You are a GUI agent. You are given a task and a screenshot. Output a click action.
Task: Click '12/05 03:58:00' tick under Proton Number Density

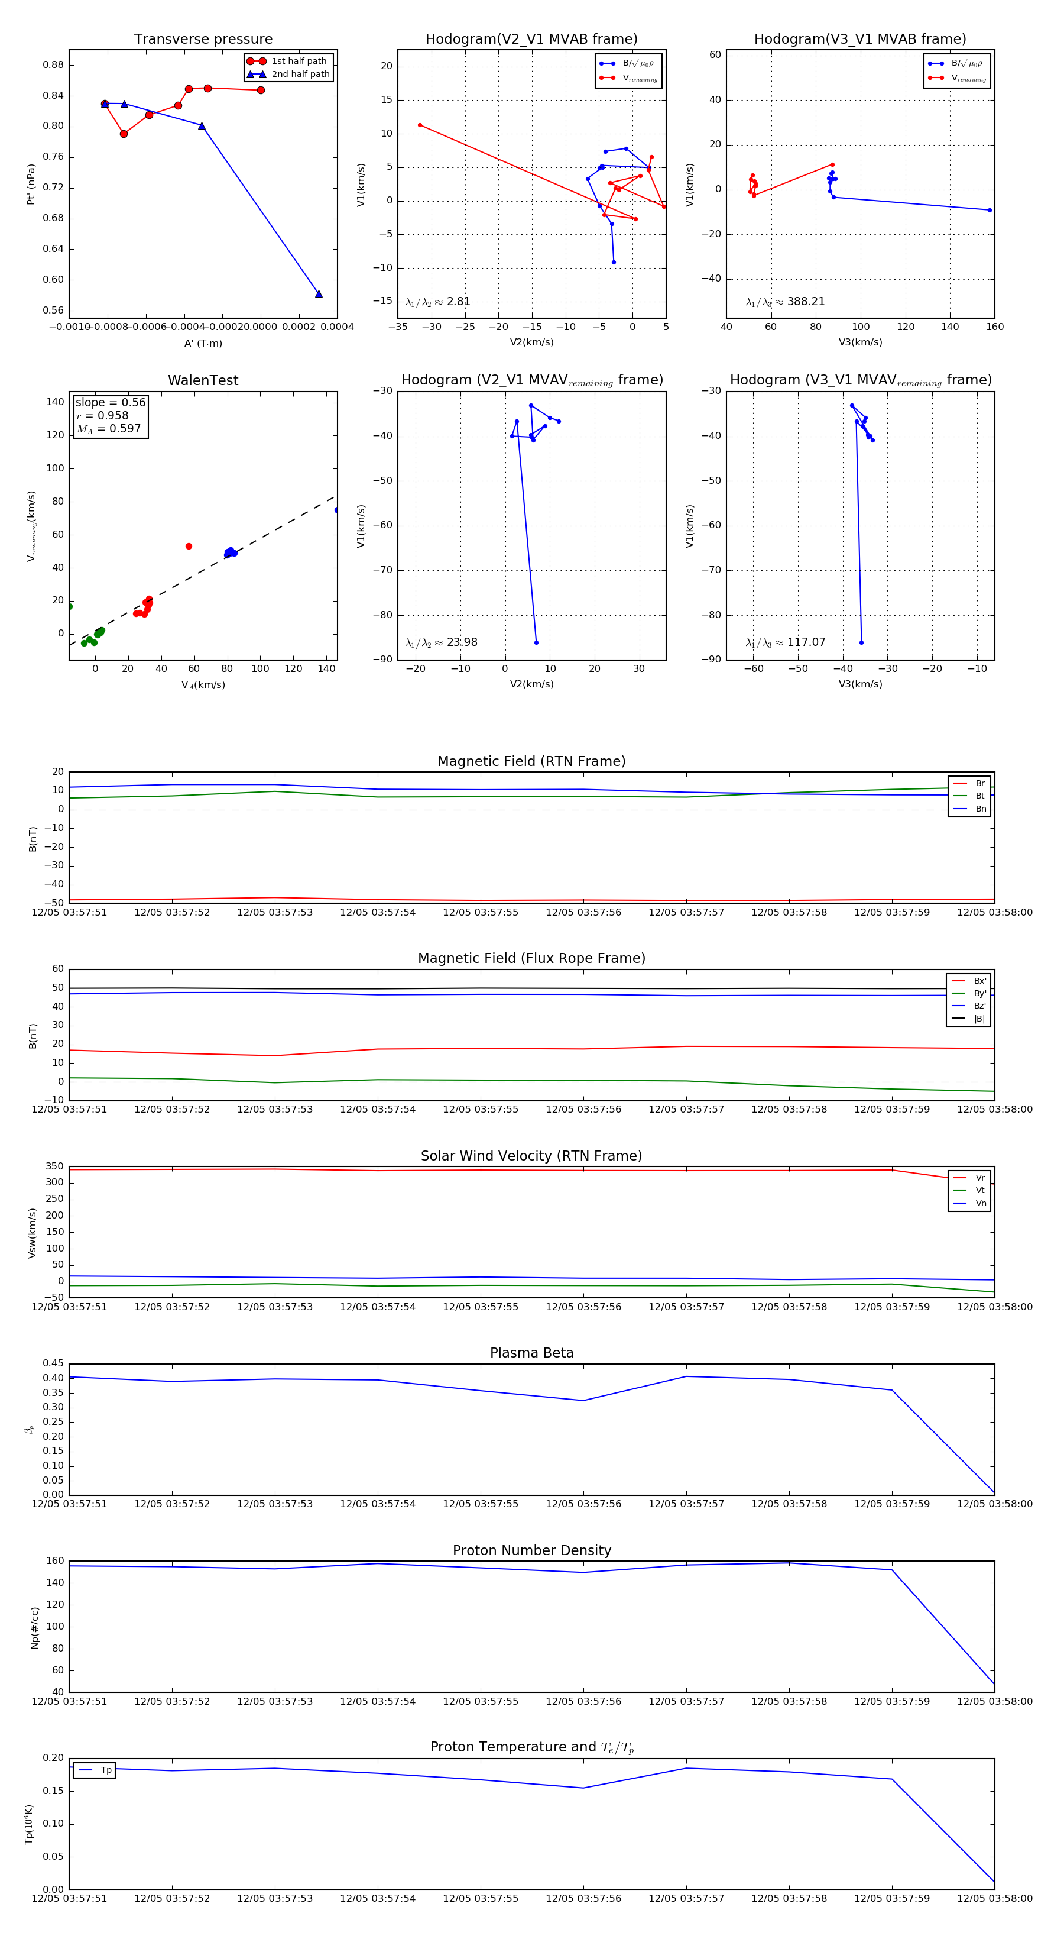pos(994,1701)
